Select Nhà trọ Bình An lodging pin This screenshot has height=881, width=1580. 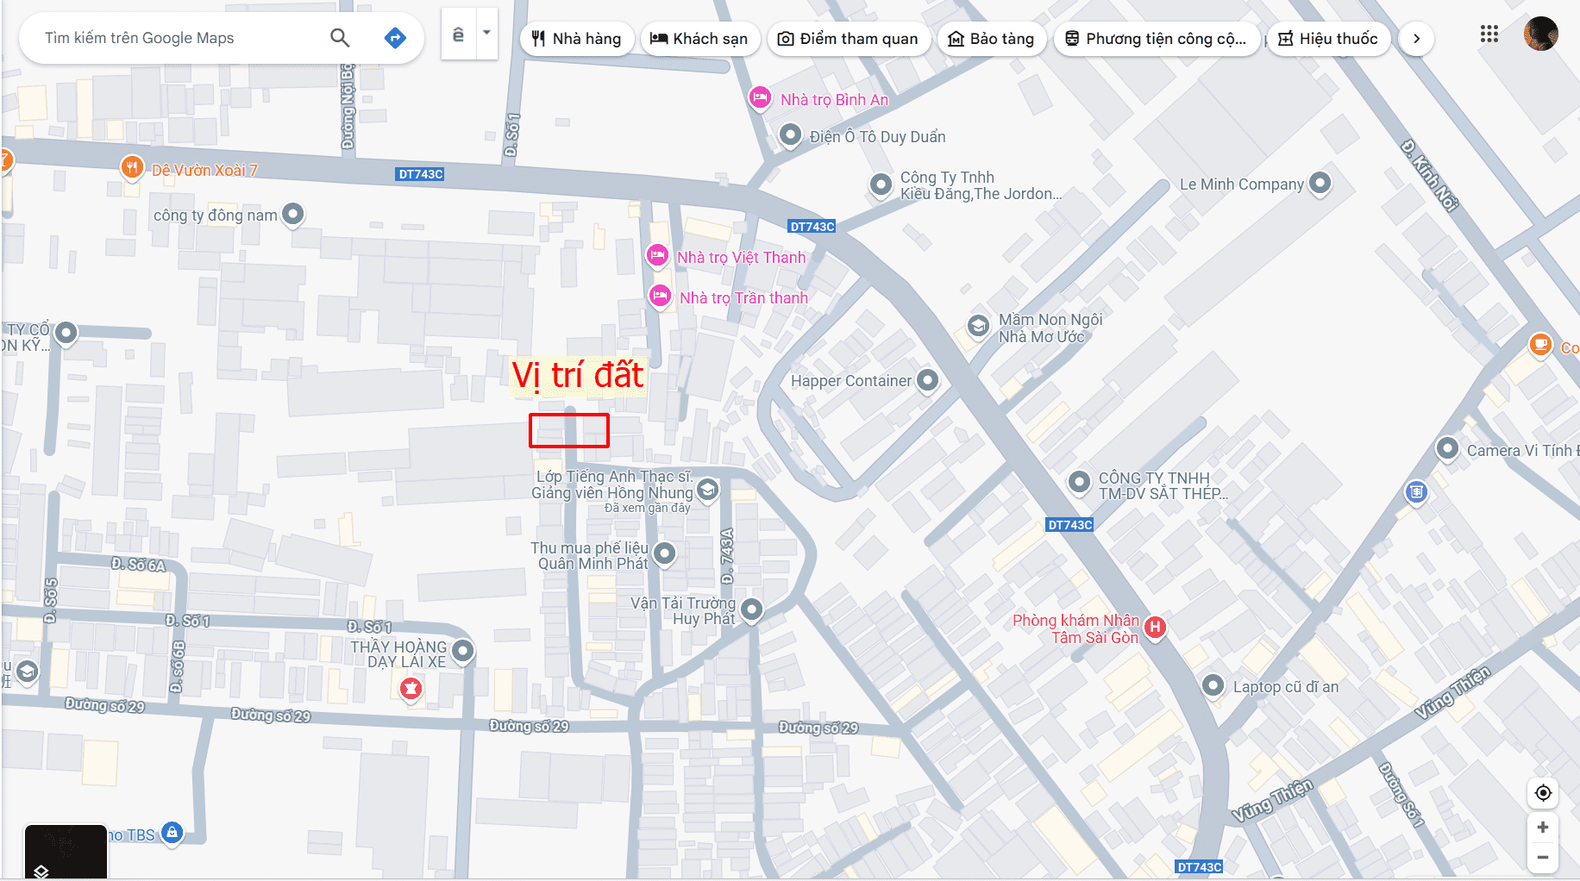coord(760,98)
